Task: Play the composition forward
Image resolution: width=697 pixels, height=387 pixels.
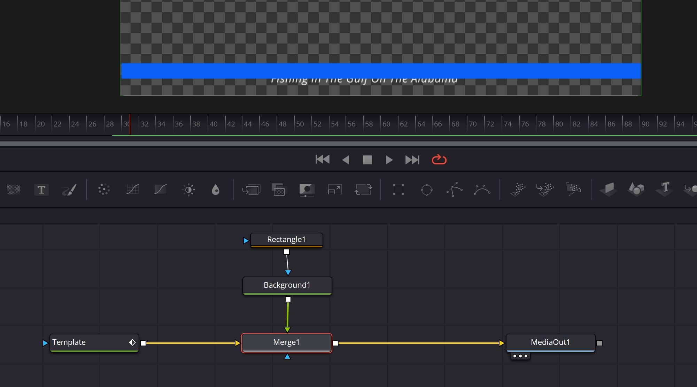Action: (389, 160)
